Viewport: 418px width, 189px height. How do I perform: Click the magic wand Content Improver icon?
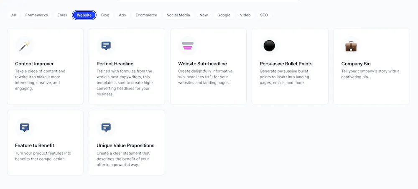coord(24,46)
